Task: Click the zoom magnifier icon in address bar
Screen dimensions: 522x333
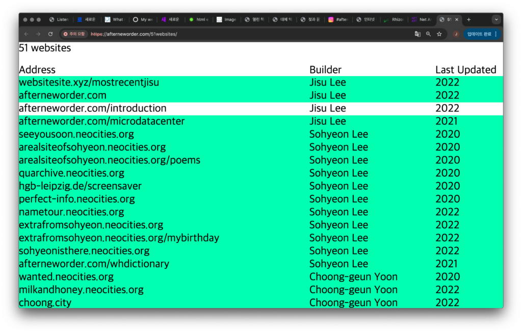Action: [428, 34]
